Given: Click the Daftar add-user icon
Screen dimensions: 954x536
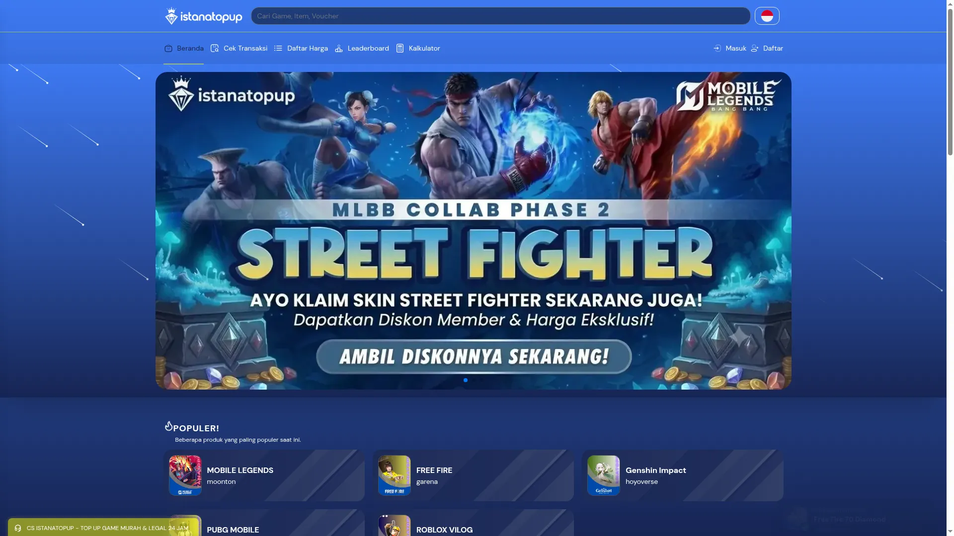Looking at the screenshot, I should [x=755, y=48].
